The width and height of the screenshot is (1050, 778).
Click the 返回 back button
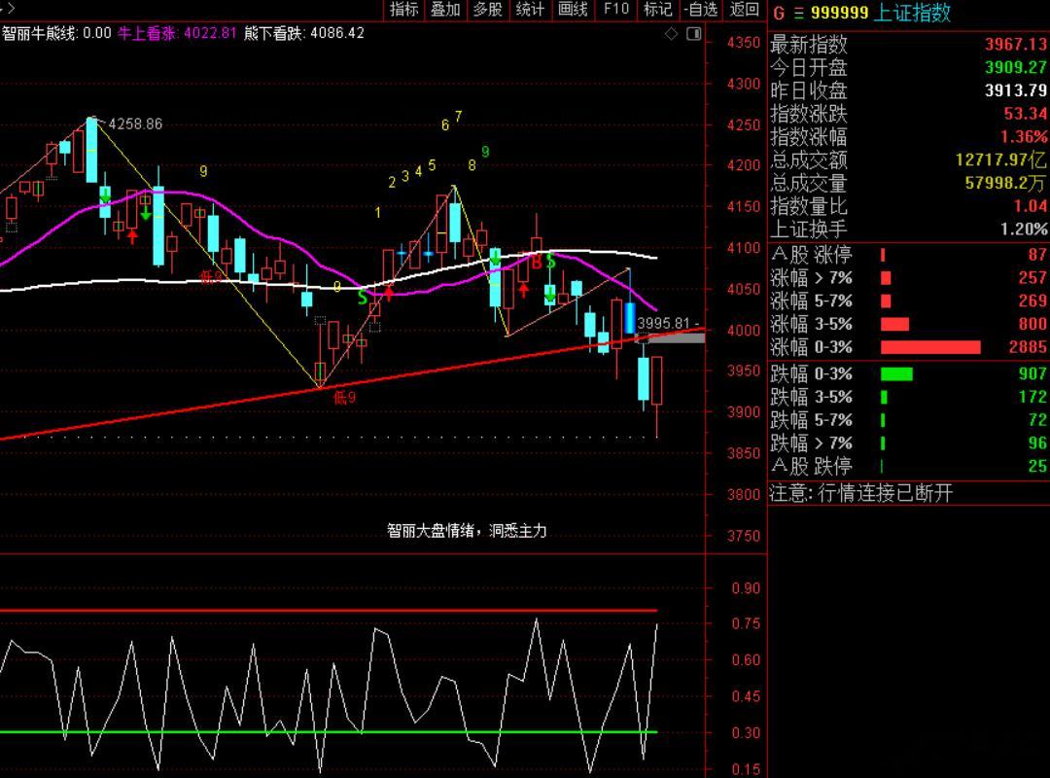pyautogui.click(x=745, y=10)
